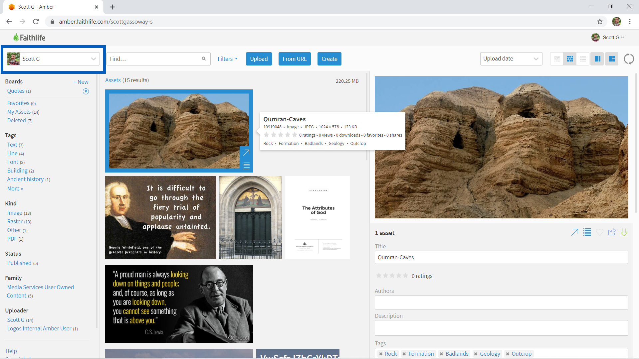Select The Attributes of God thumbnail
The height and width of the screenshot is (359, 639).
[x=318, y=217]
